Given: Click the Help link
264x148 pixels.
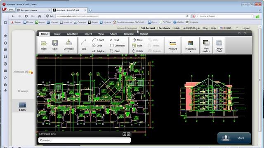Looking at the screenshot, I should [213, 28].
